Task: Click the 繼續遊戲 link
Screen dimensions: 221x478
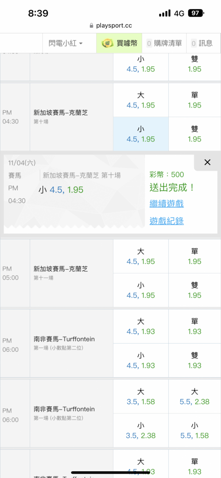Action: pyautogui.click(x=166, y=204)
